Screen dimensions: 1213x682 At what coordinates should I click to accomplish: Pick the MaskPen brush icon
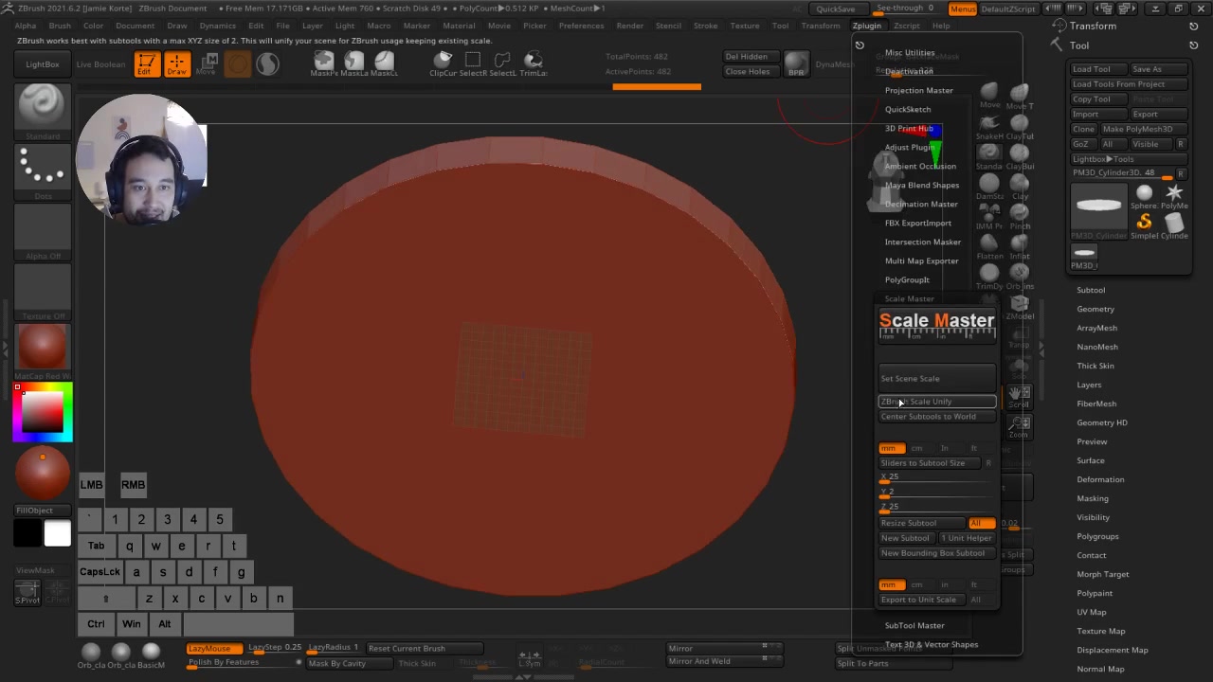pos(323,61)
